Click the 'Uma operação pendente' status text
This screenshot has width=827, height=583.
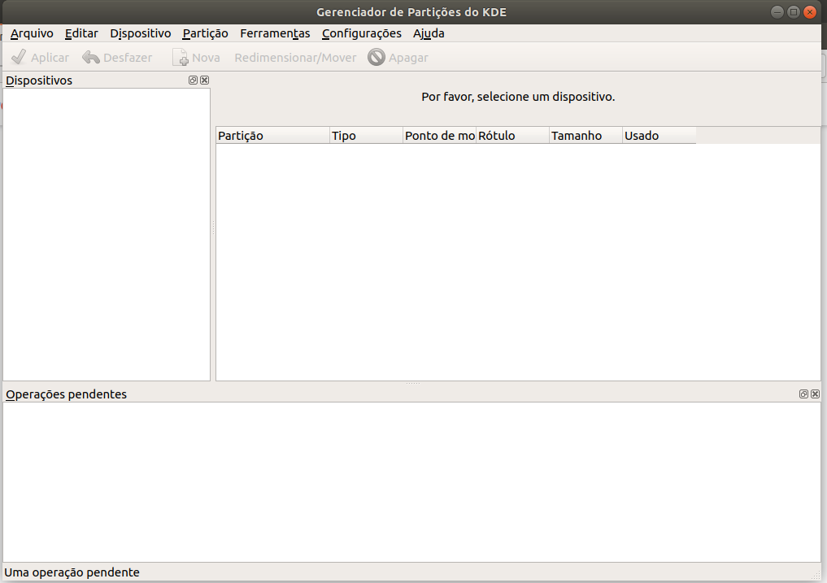[72, 572]
